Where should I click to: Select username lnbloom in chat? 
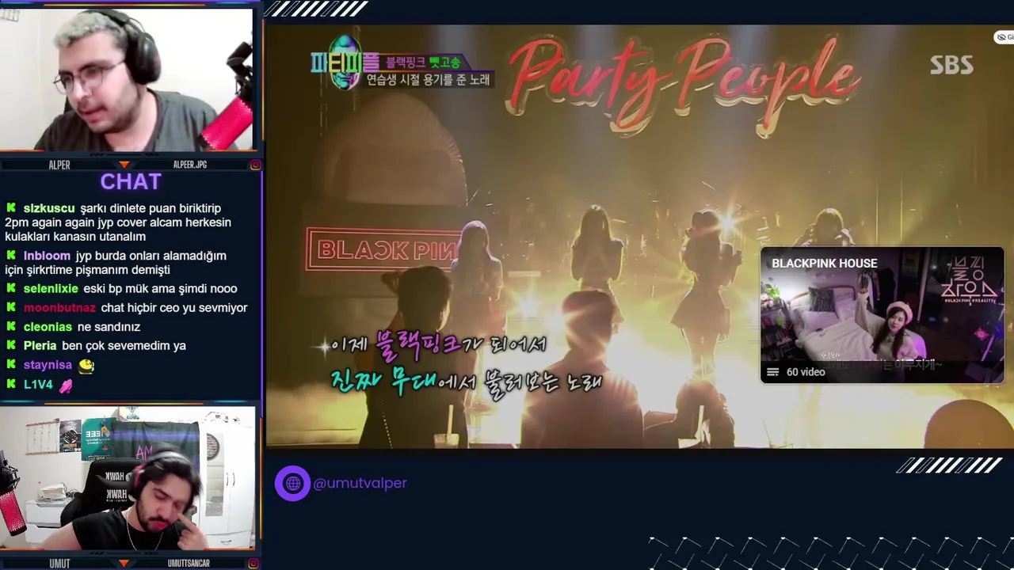(47, 256)
